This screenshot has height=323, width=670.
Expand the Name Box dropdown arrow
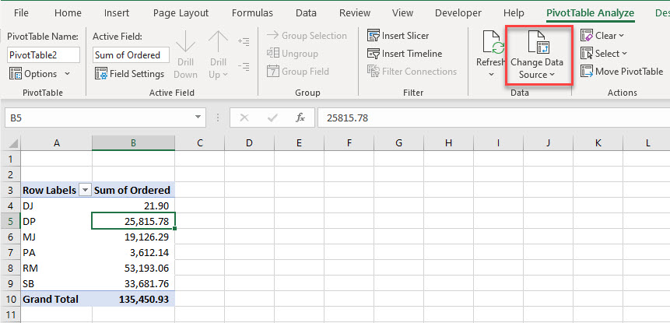pos(199,118)
